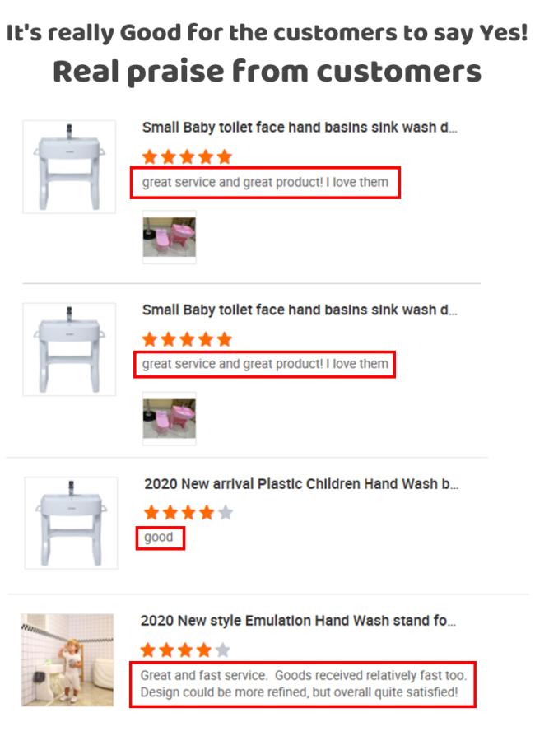Open 2020 New arrival Plastic Children Hand Wash title
This screenshot has height=736, width=535.
click(301, 484)
